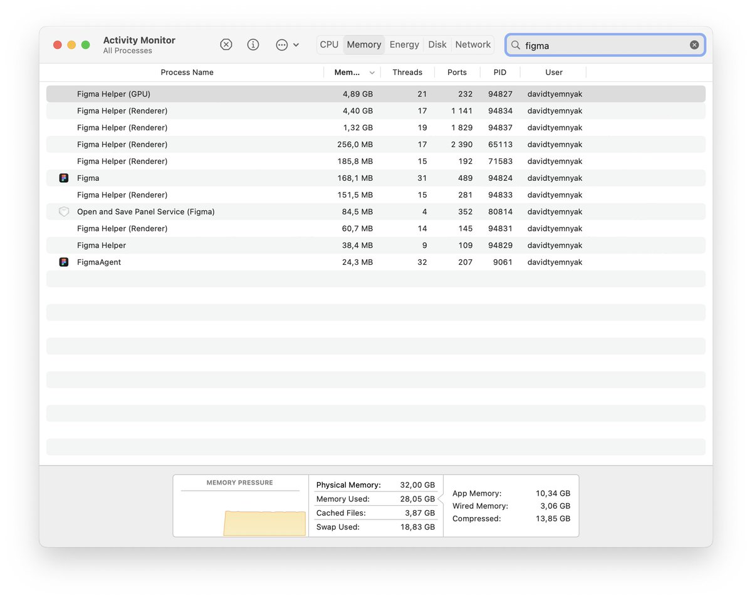The width and height of the screenshot is (752, 599).
Task: Minimize the window with the yellow button
Action: point(71,45)
